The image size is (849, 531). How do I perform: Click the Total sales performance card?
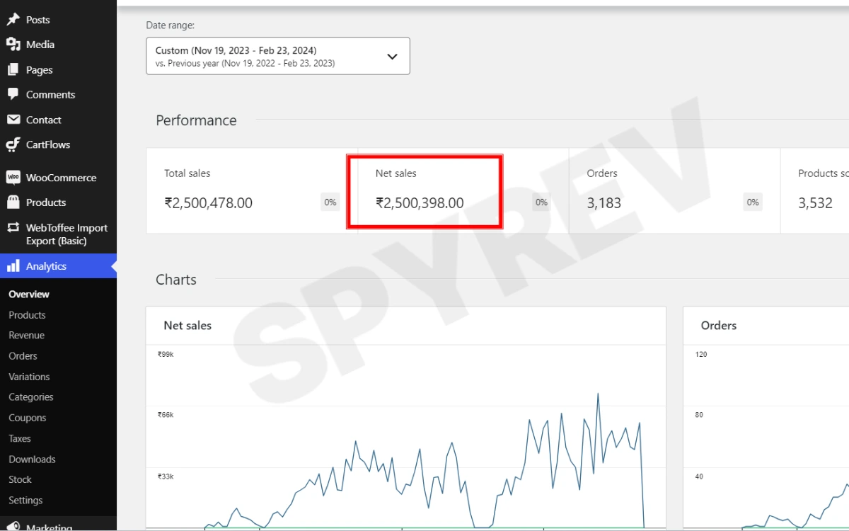click(251, 190)
